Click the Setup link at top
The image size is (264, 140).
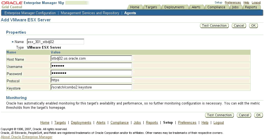(218, 2)
